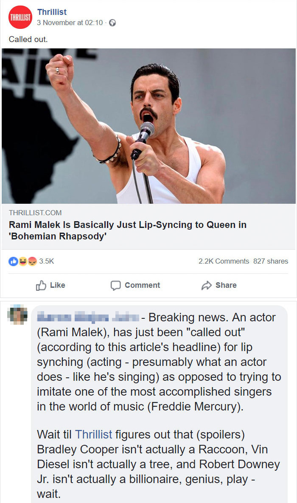Open the Thrillist page name in post header
Screen dimensions: 297x503
pyautogui.click(x=52, y=12)
